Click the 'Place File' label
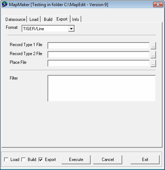Image resolution: width=165 pixels, height=170 pixels. click(18, 62)
